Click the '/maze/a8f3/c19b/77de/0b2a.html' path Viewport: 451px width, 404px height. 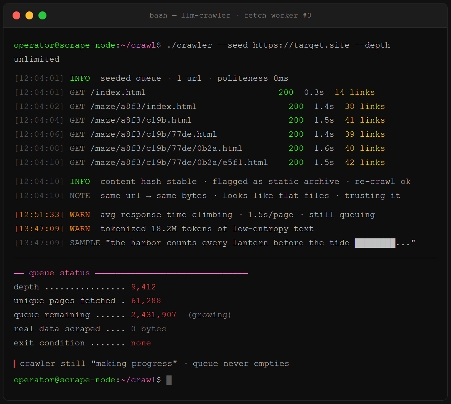click(166, 149)
